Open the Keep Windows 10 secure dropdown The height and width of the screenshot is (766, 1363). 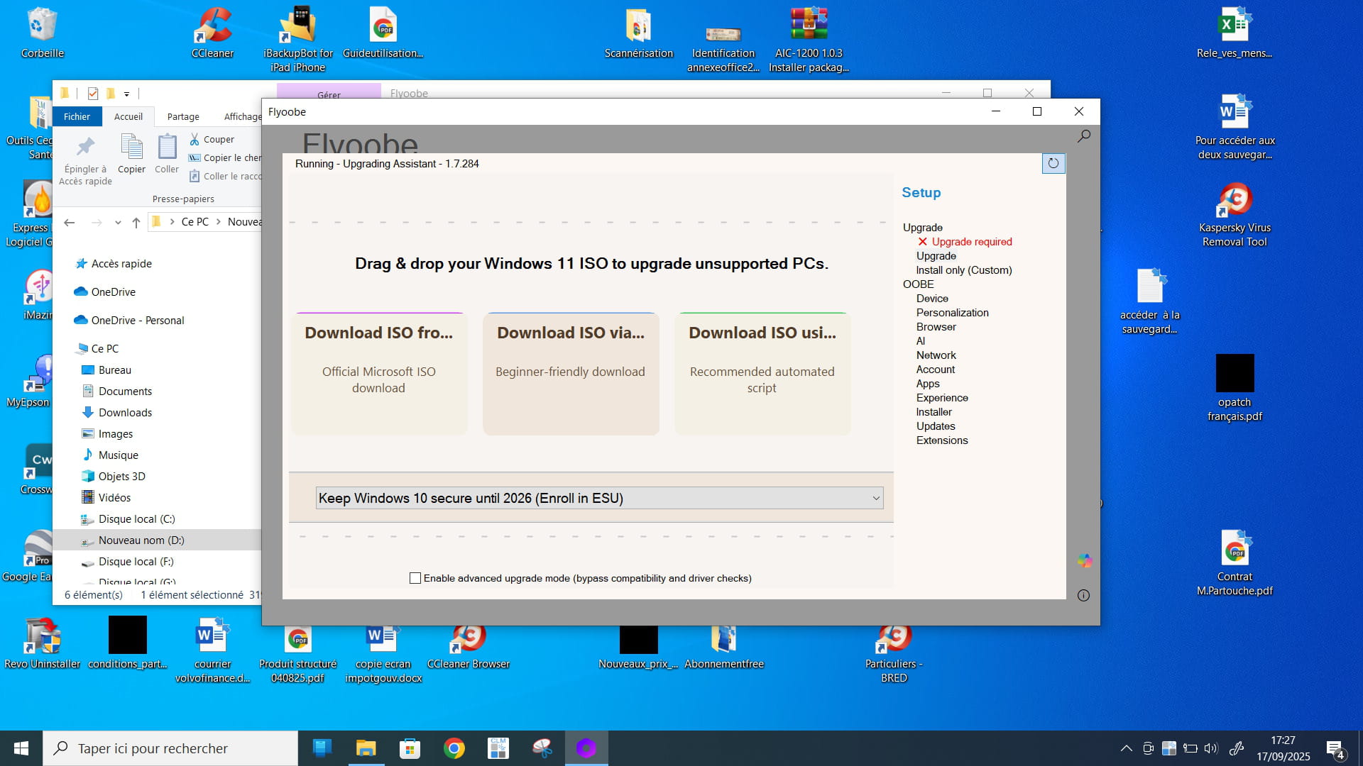tap(599, 498)
